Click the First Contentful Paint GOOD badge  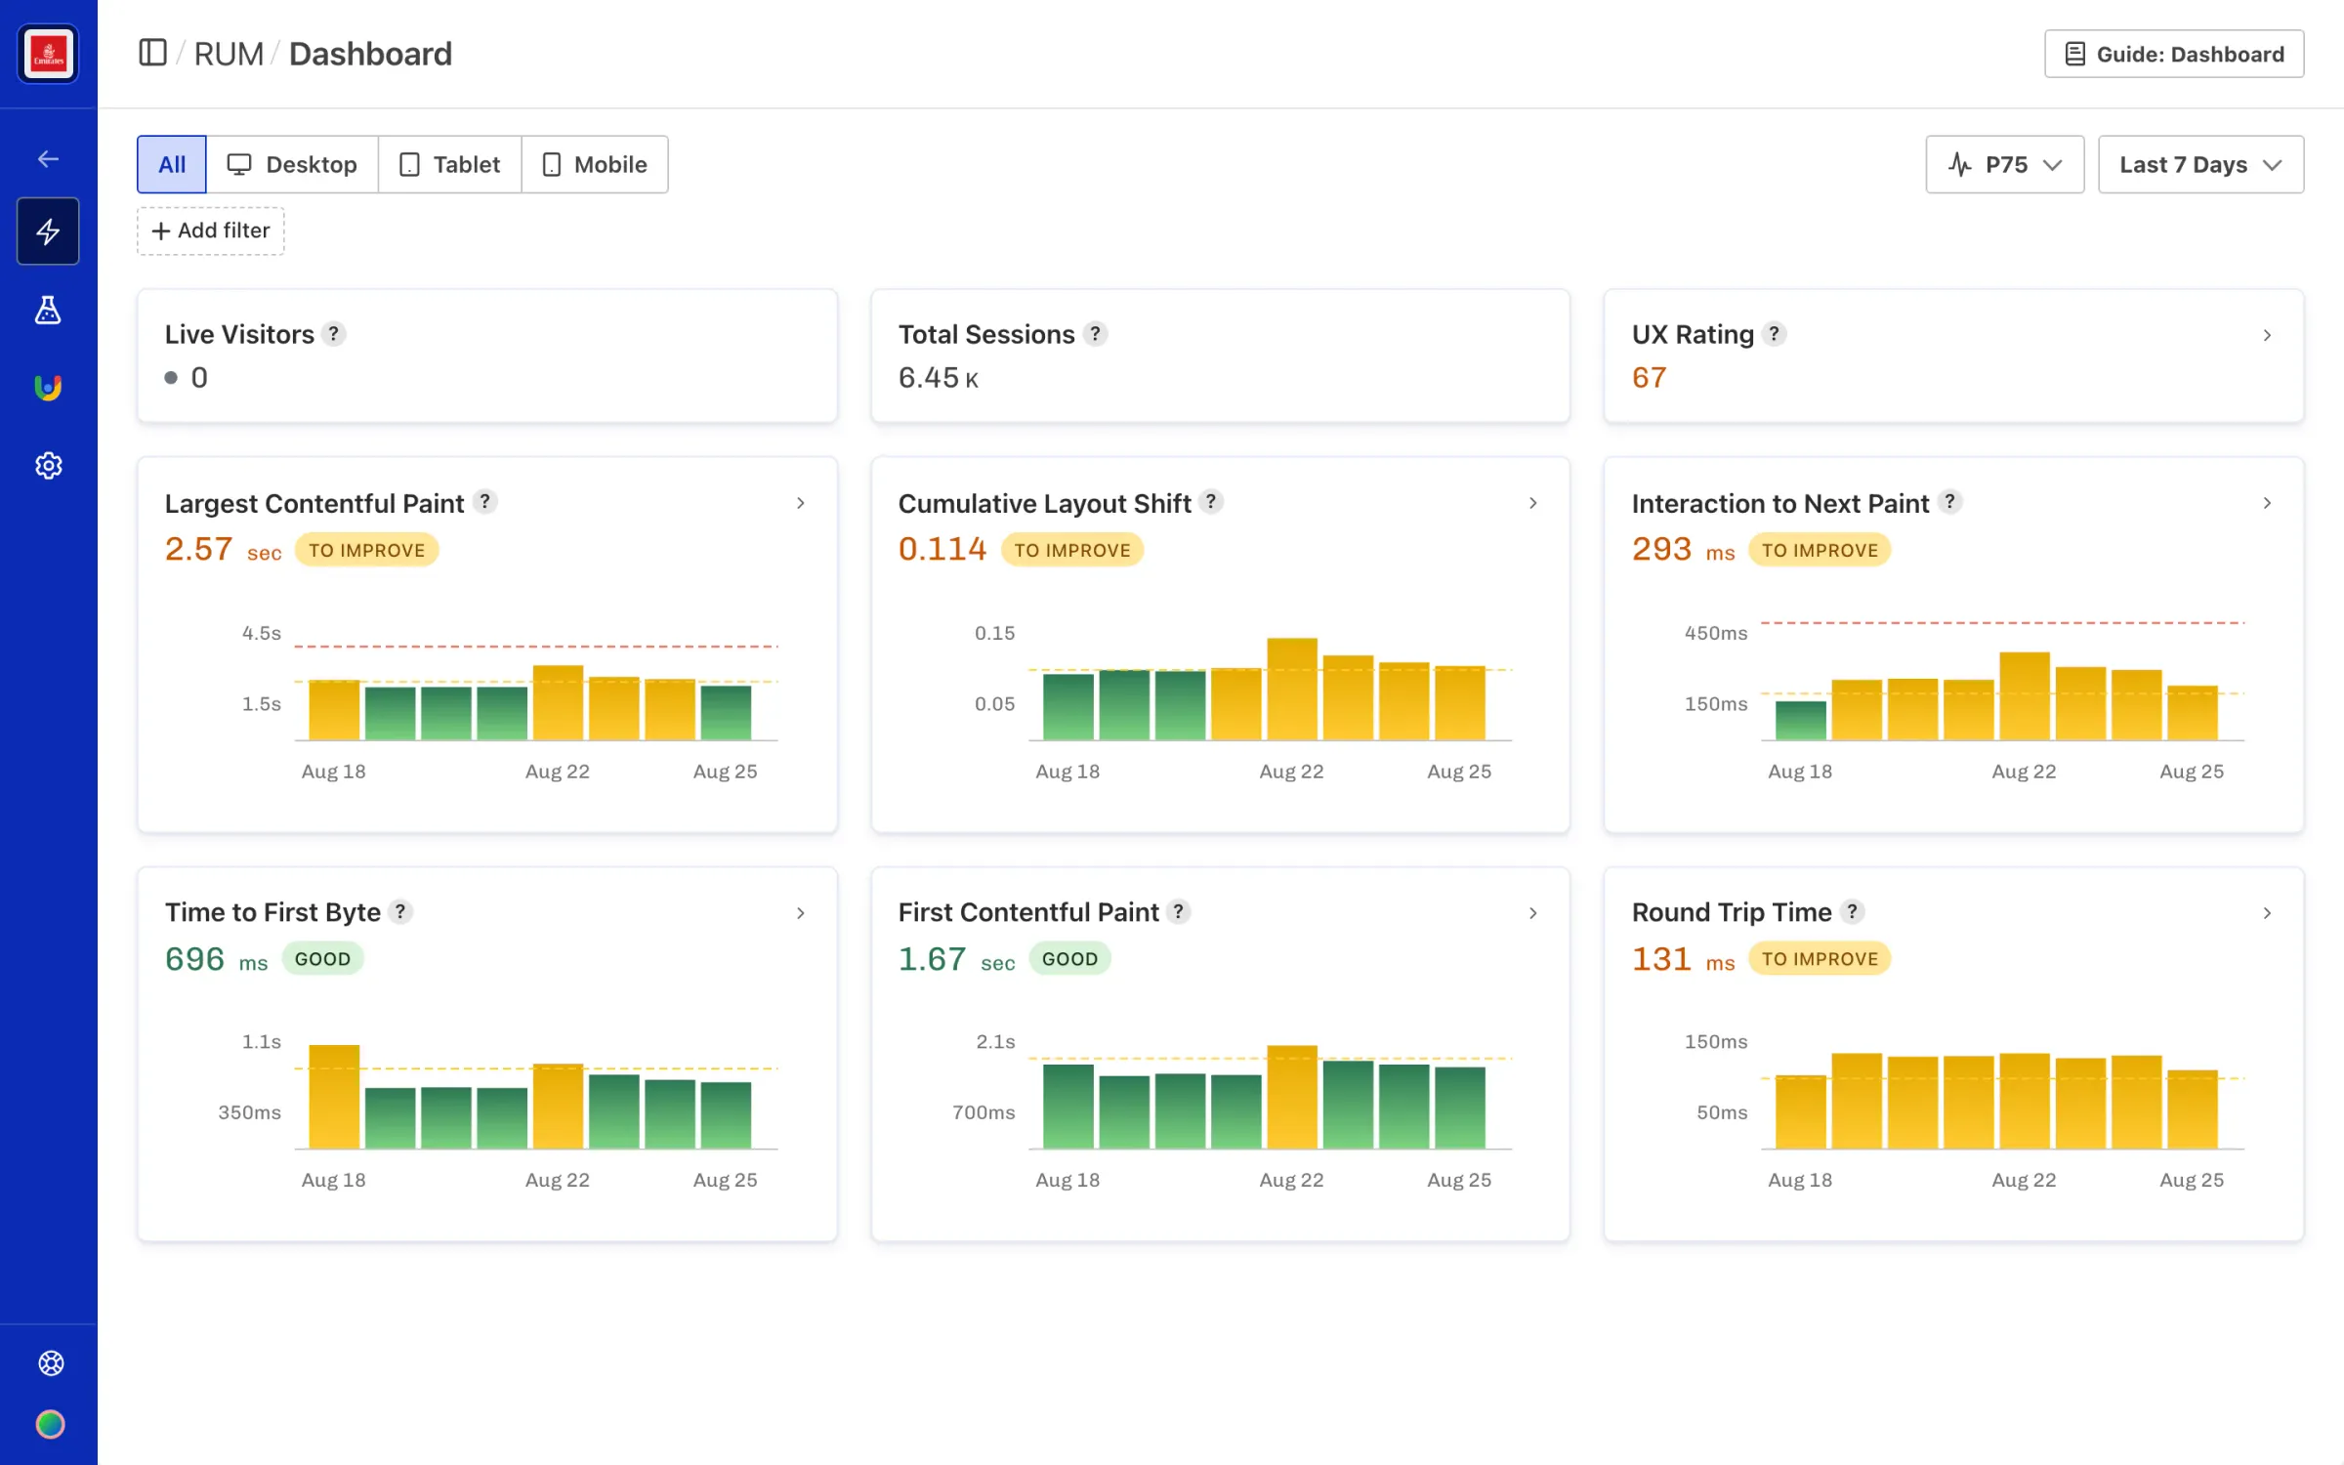(1069, 959)
